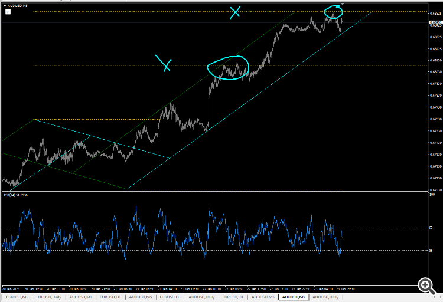The width and height of the screenshot is (443, 302).
Task: Click the 23 Jan 04:10 time label
Action: pos(323,289)
